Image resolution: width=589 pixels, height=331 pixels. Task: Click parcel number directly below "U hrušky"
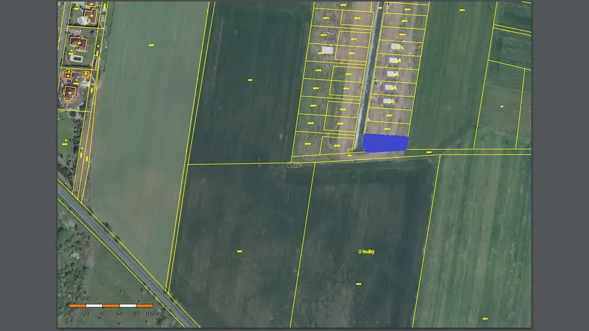point(358,284)
